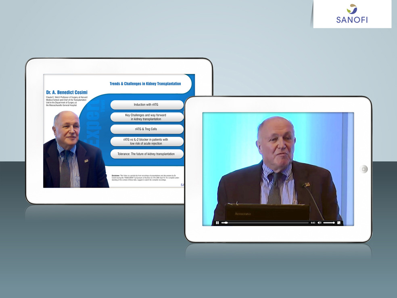Pause the video playback

click(217, 222)
